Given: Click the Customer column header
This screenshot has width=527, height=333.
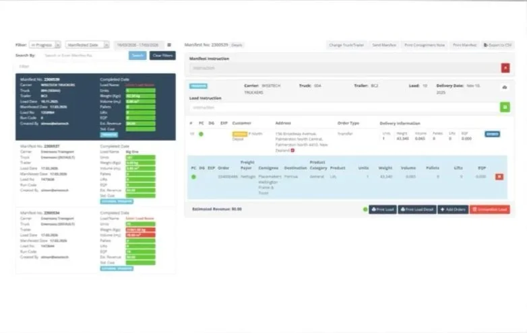Looking at the screenshot, I should click(242, 123).
